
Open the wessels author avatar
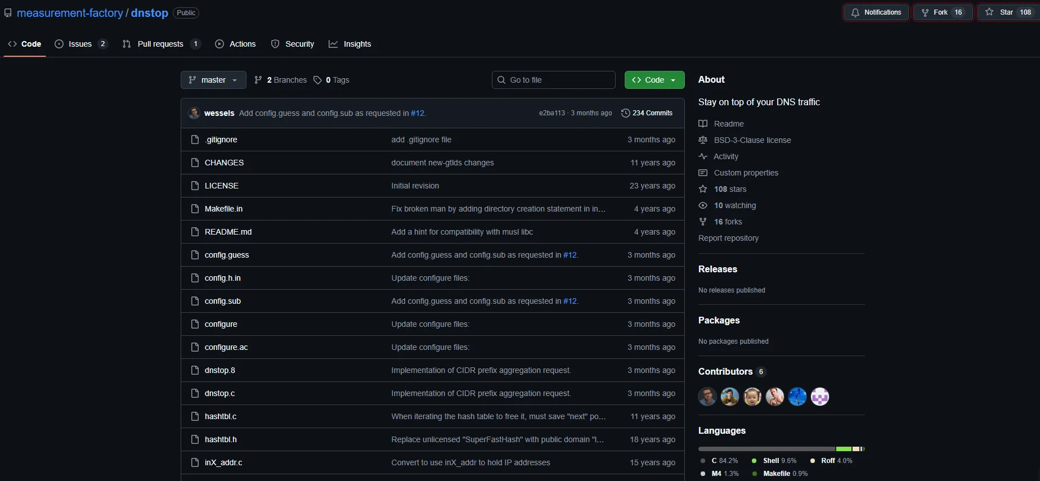194,113
